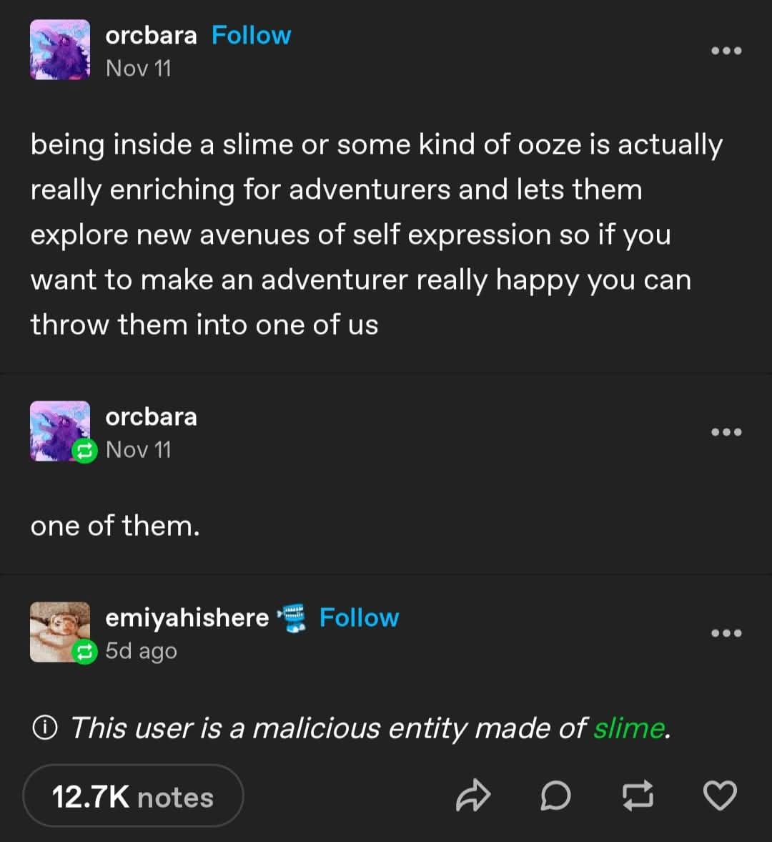Follow emiyahishere
772x842 pixels.
(x=359, y=617)
